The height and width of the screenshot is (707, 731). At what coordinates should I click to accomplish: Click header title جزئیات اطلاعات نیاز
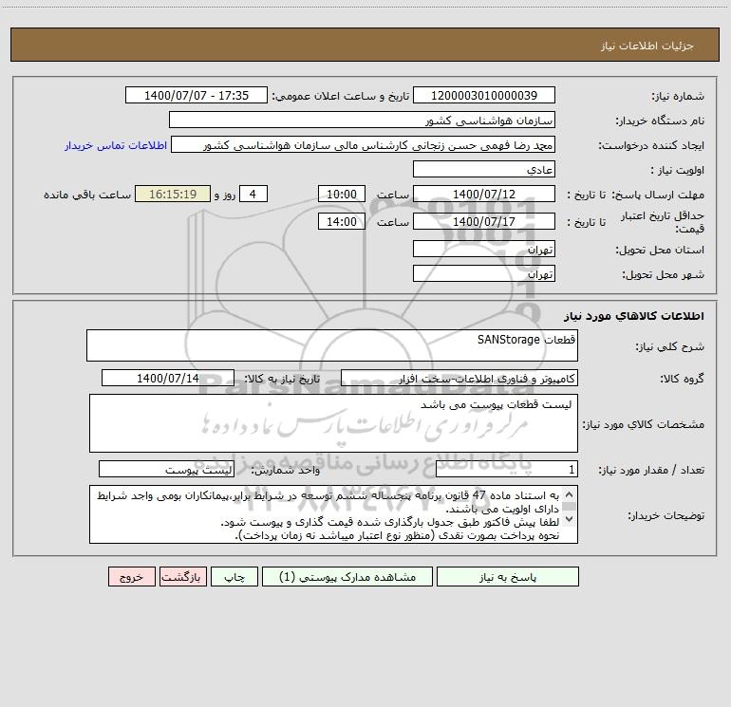[x=647, y=46]
